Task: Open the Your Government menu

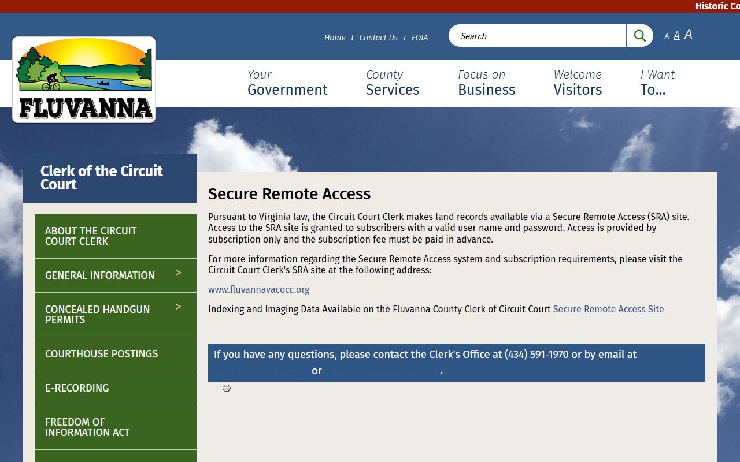Action: (287, 83)
